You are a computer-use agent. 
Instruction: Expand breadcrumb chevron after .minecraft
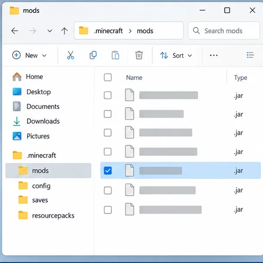(x=130, y=31)
